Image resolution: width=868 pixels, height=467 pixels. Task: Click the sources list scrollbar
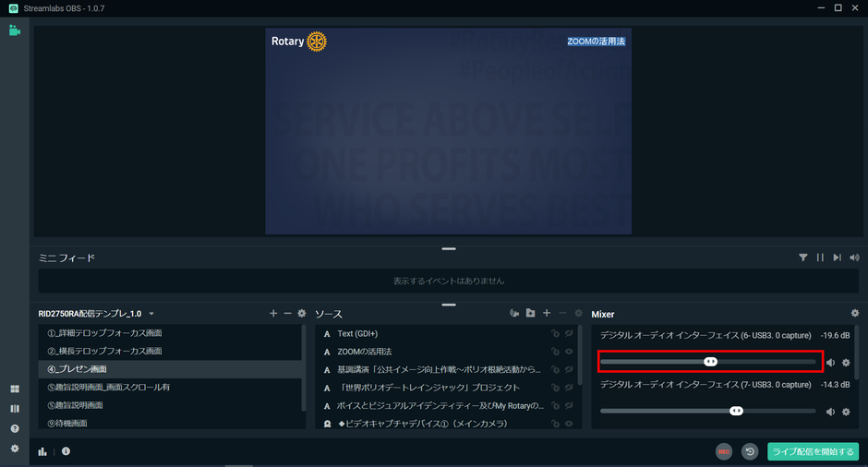pos(580,355)
